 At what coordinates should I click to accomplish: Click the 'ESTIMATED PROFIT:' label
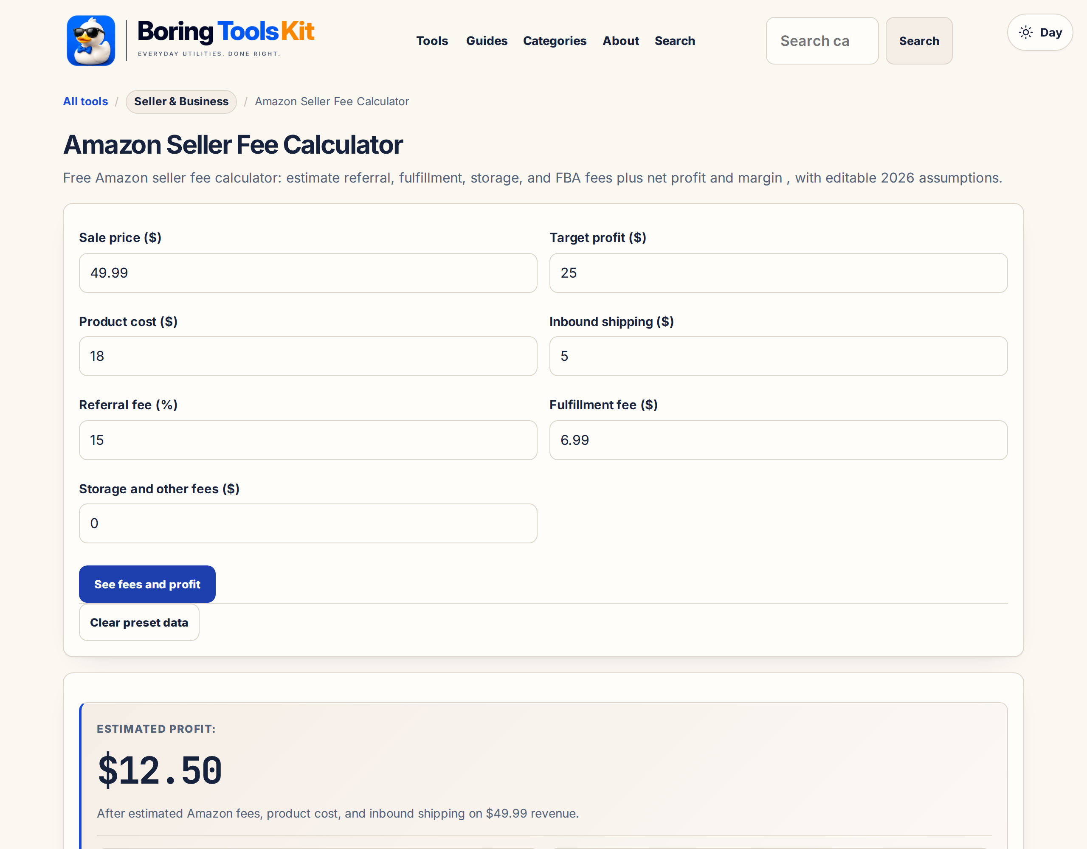tap(156, 728)
